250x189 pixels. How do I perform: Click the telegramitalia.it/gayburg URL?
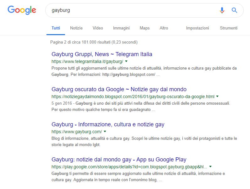click(87, 61)
